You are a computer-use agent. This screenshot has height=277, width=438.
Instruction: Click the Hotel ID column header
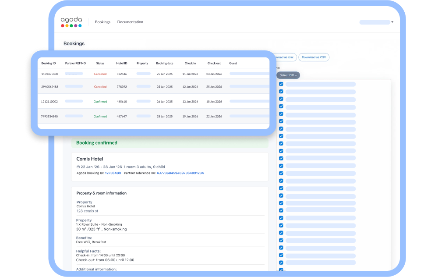point(122,63)
